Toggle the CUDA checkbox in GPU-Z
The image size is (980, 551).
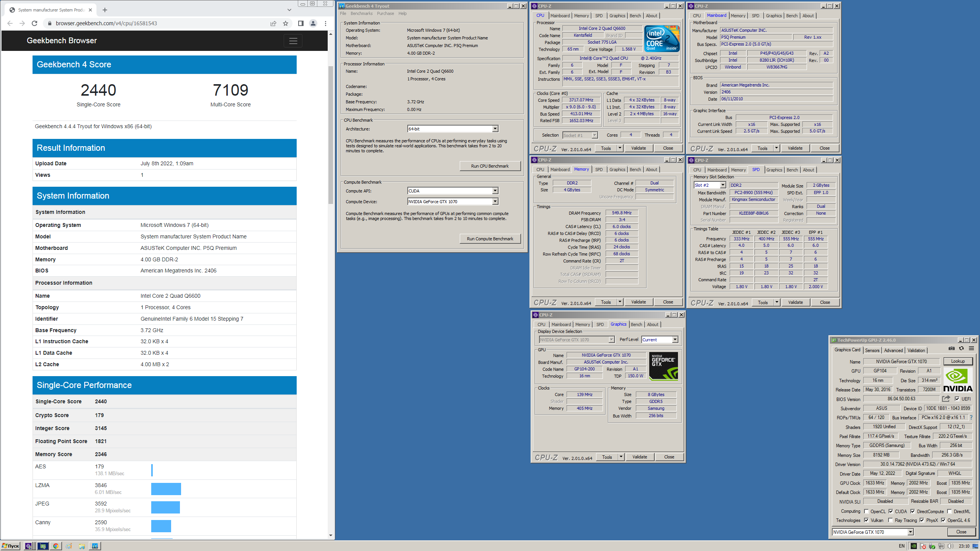tap(891, 511)
